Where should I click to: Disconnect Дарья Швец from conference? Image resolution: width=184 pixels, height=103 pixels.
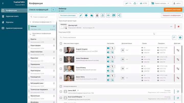(x=178, y=78)
